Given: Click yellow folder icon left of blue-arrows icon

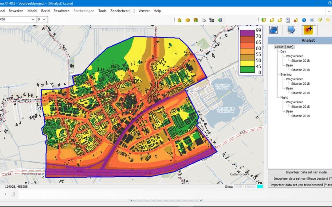Looking at the screenshot, I should (280, 20).
